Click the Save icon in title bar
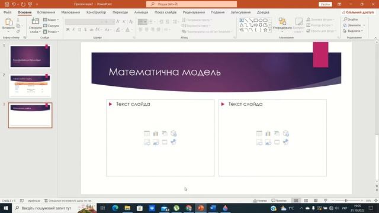 7,4
